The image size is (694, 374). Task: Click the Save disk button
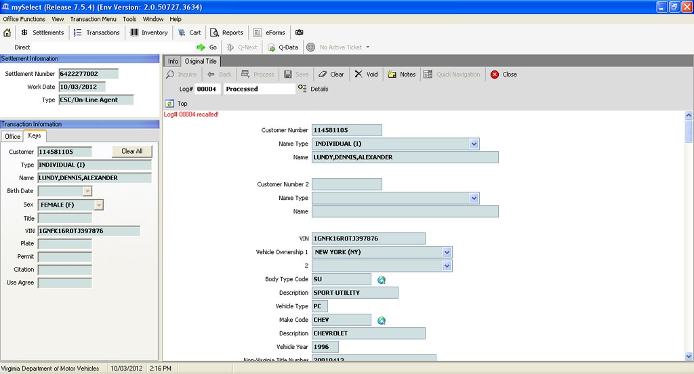296,75
